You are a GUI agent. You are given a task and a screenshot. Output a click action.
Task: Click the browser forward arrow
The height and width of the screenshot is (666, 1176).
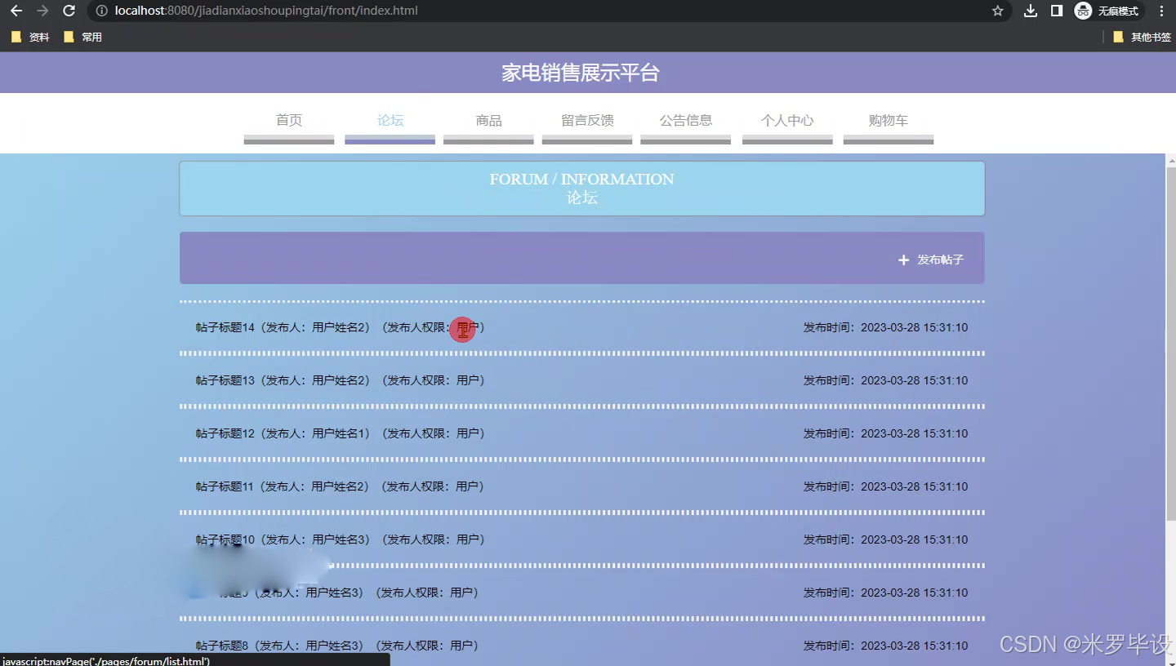click(41, 11)
